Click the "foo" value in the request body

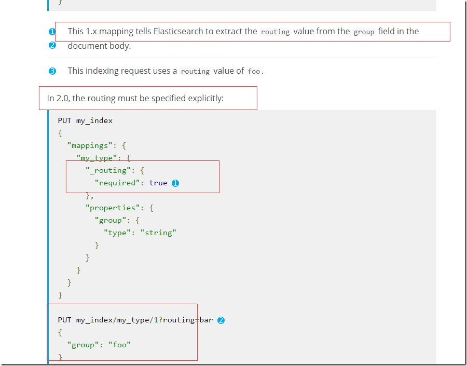coord(119,345)
